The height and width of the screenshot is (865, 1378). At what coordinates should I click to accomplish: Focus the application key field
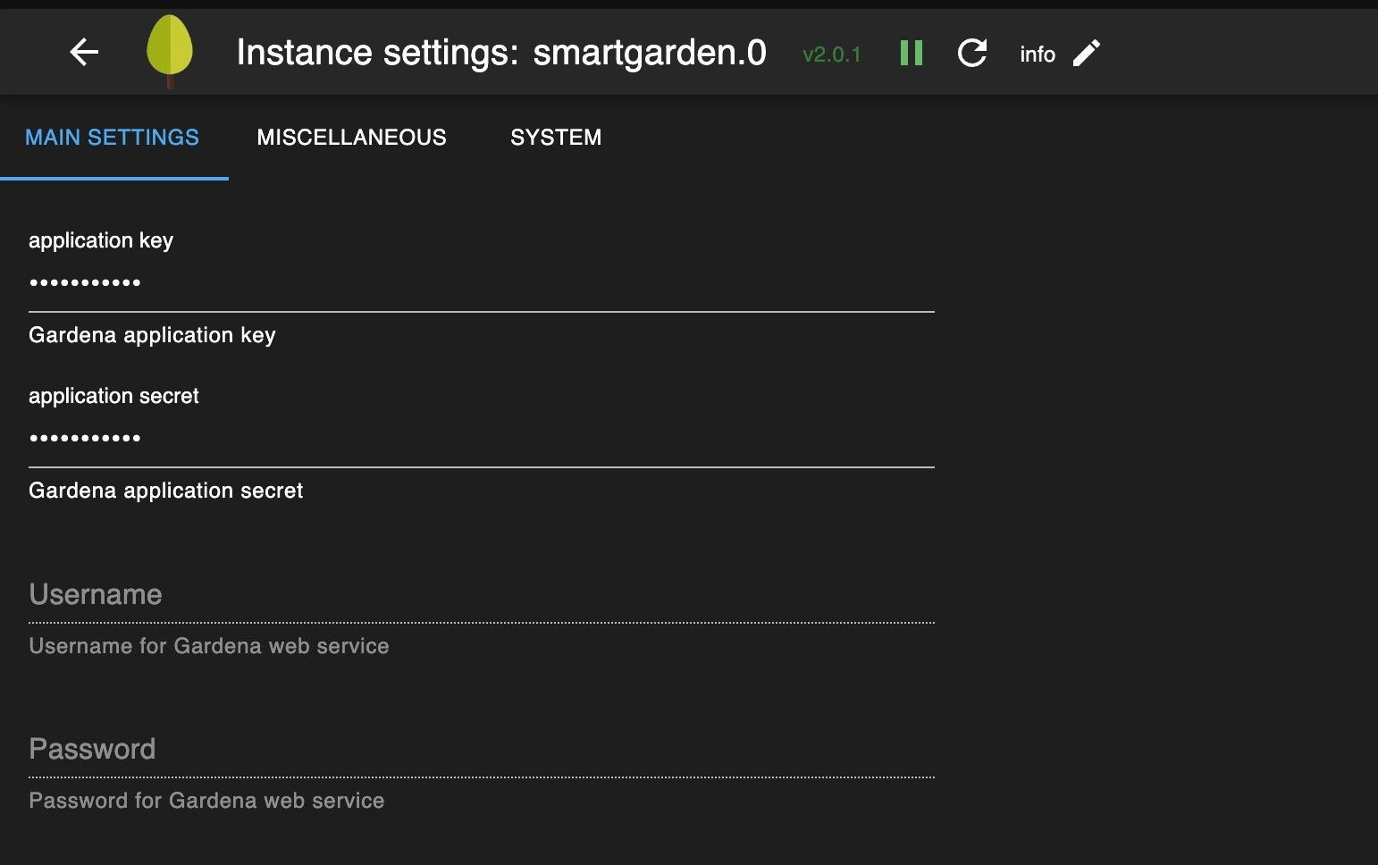482,283
